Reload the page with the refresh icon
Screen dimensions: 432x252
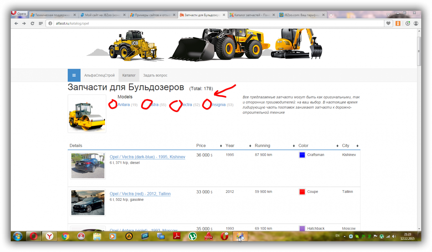pyautogui.click(x=32, y=23)
